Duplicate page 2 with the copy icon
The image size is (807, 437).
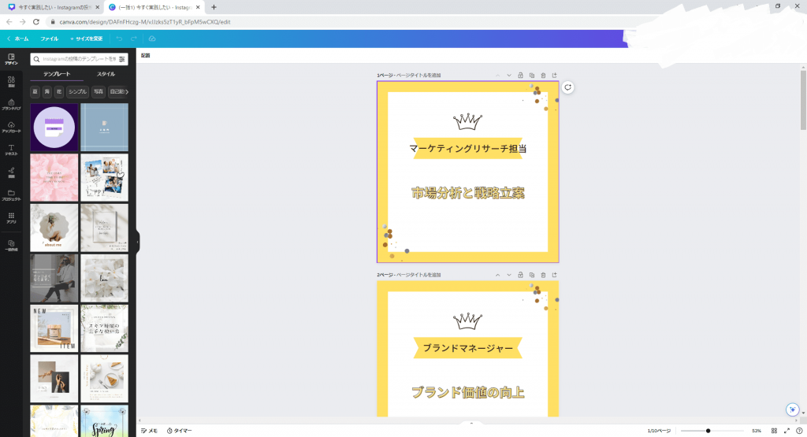(532, 275)
